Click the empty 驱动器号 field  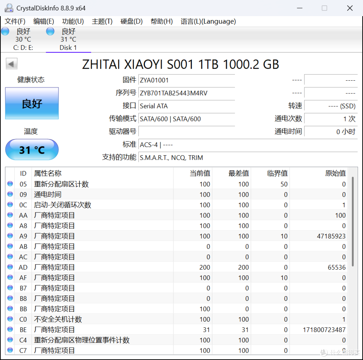[x=187, y=132]
